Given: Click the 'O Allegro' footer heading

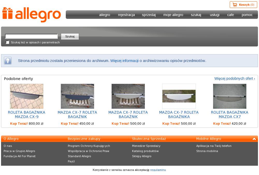Looking at the screenshot, I should (11, 139).
